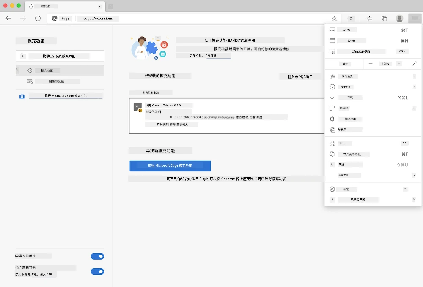The height and width of the screenshot is (287, 423).
Task: Go back with the browser back arrow
Action: (x=8, y=18)
